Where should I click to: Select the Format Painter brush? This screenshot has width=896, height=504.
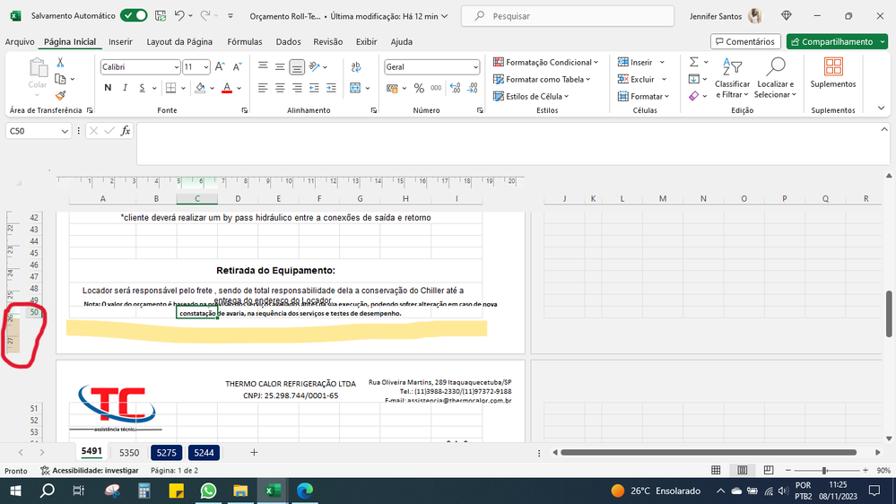[60, 95]
